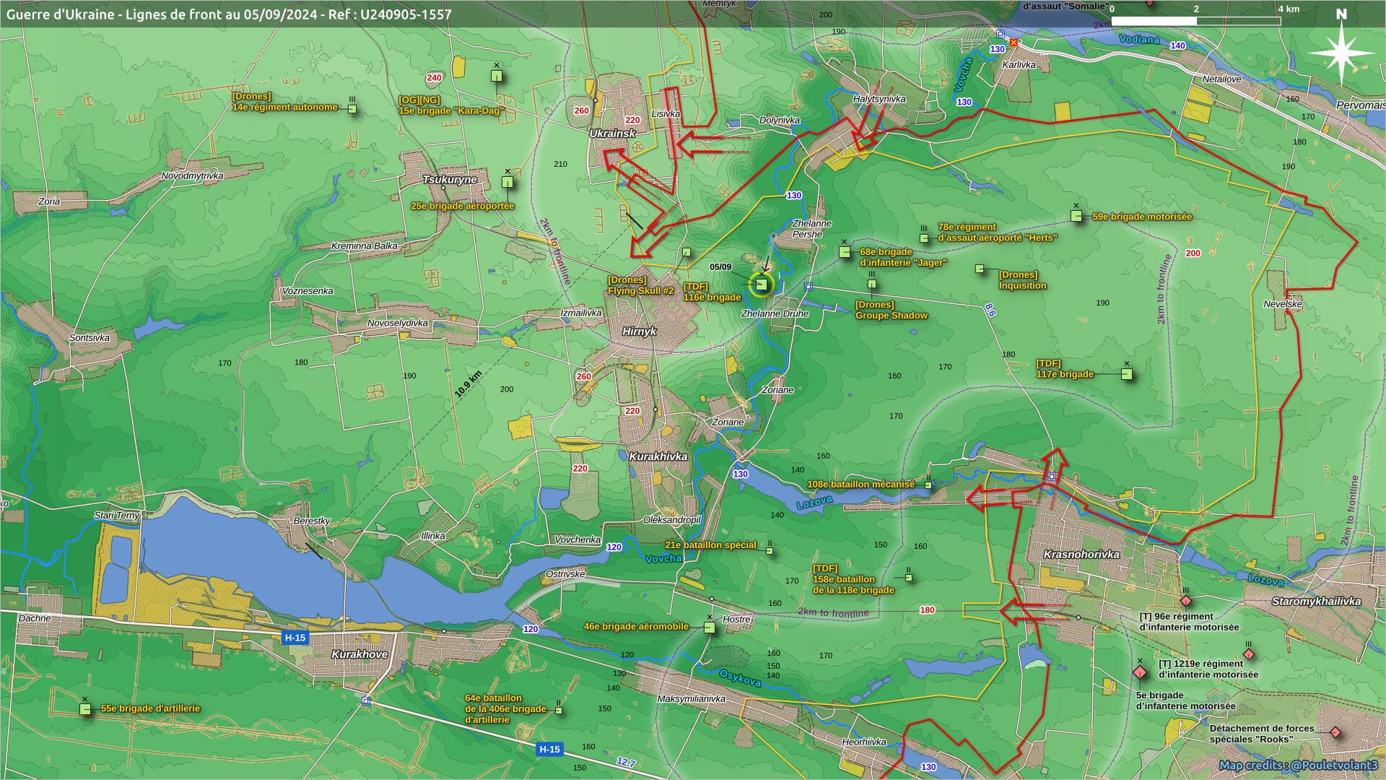Click the Heorhiivka village label

[x=864, y=742]
